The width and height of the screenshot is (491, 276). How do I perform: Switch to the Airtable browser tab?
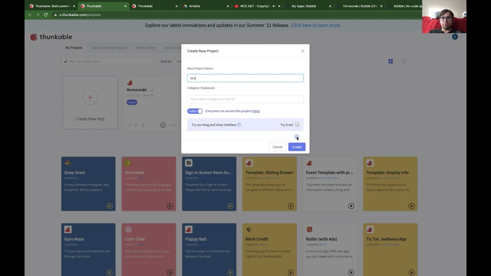206,6
